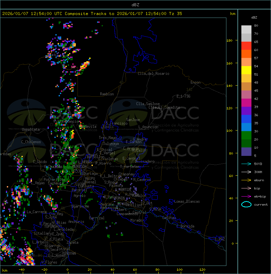The image size is (271, 274).
Task: Select the orange 57-60 dBZ legend swatch
Action: (246, 54)
